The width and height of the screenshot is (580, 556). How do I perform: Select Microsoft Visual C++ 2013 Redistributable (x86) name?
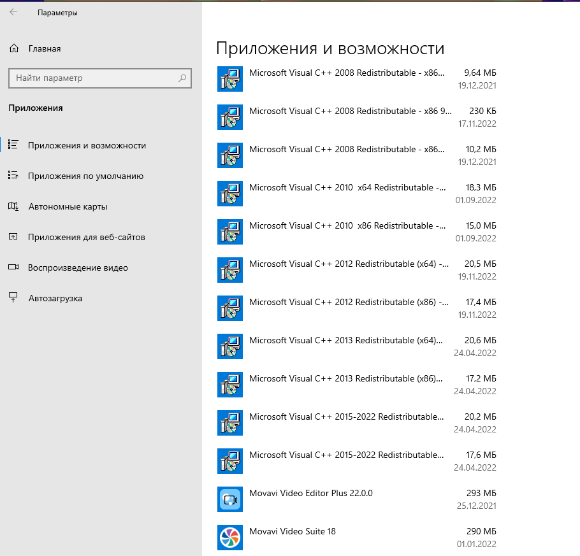coord(346,378)
